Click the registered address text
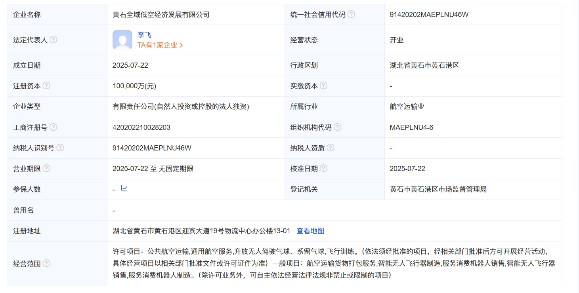 [201, 231]
